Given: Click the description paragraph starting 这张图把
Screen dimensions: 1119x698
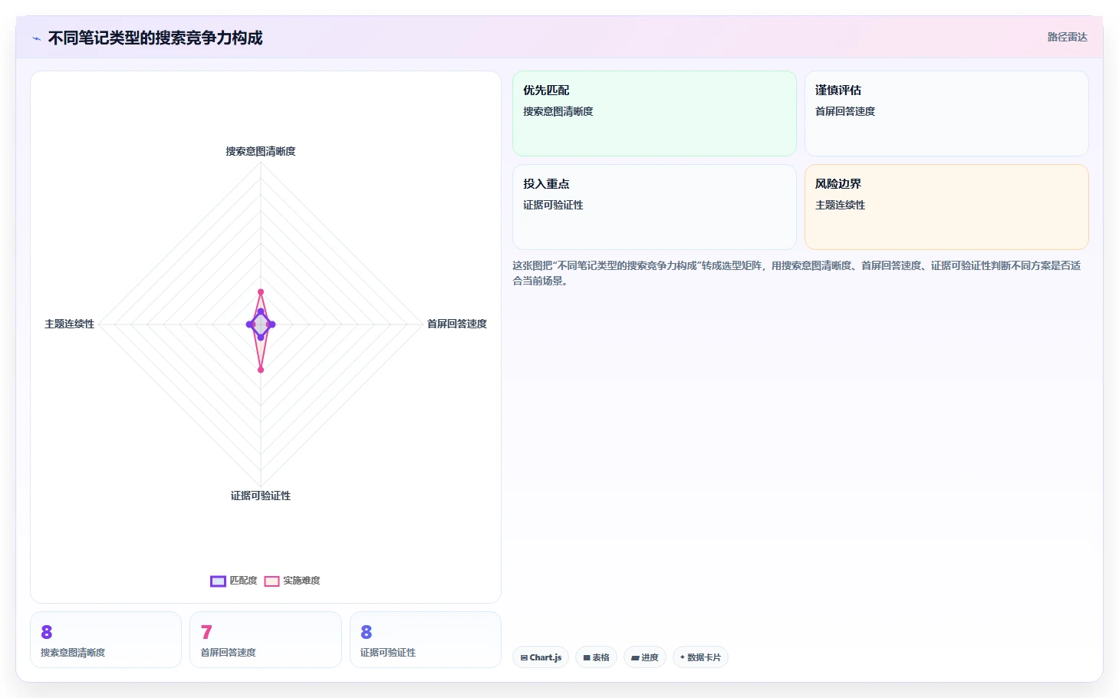Looking at the screenshot, I should click(x=797, y=273).
